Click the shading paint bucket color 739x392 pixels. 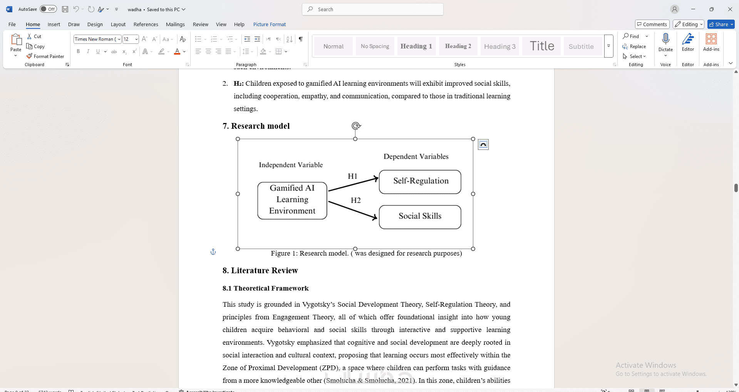263,51
